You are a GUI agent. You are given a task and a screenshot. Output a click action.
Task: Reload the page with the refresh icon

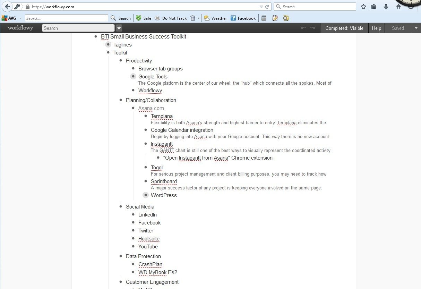[267, 7]
